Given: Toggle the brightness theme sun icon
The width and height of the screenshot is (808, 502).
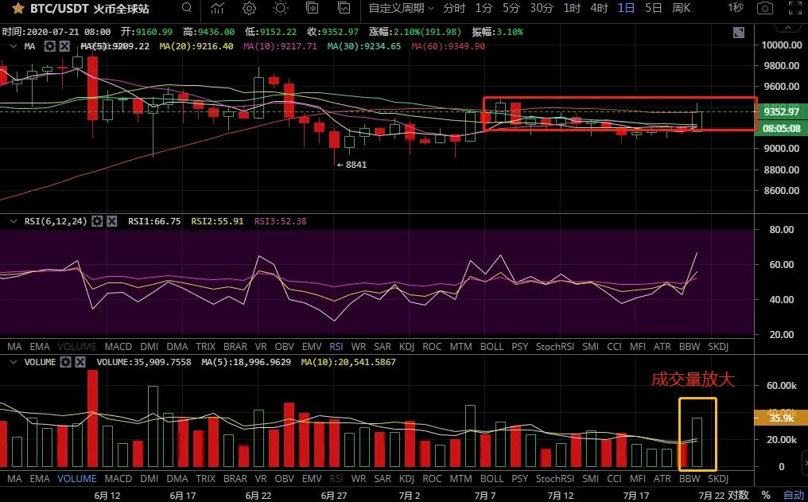Looking at the screenshot, I should [x=281, y=8].
